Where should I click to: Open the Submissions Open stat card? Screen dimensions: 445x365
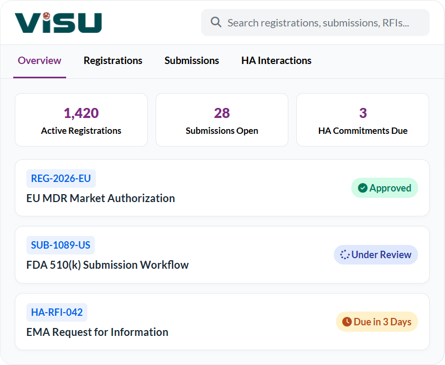[x=222, y=120]
